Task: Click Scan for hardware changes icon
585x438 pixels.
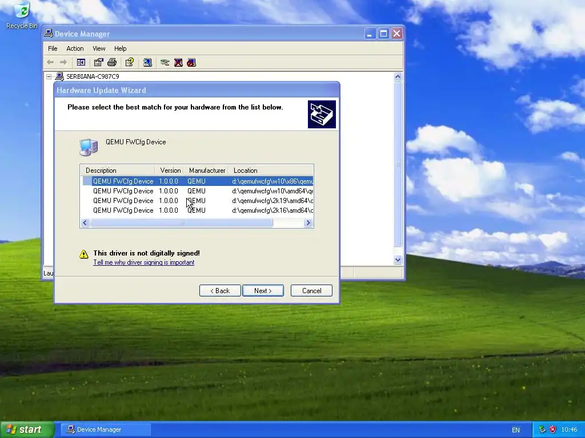Action: pyautogui.click(x=147, y=63)
